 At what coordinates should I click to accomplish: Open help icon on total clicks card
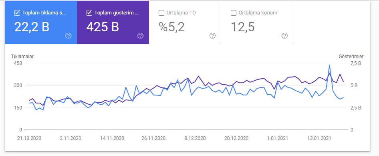(69, 36)
